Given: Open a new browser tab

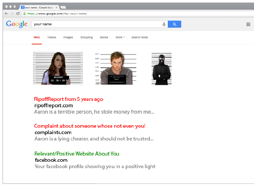Looking at the screenshot, I should 63,7.
